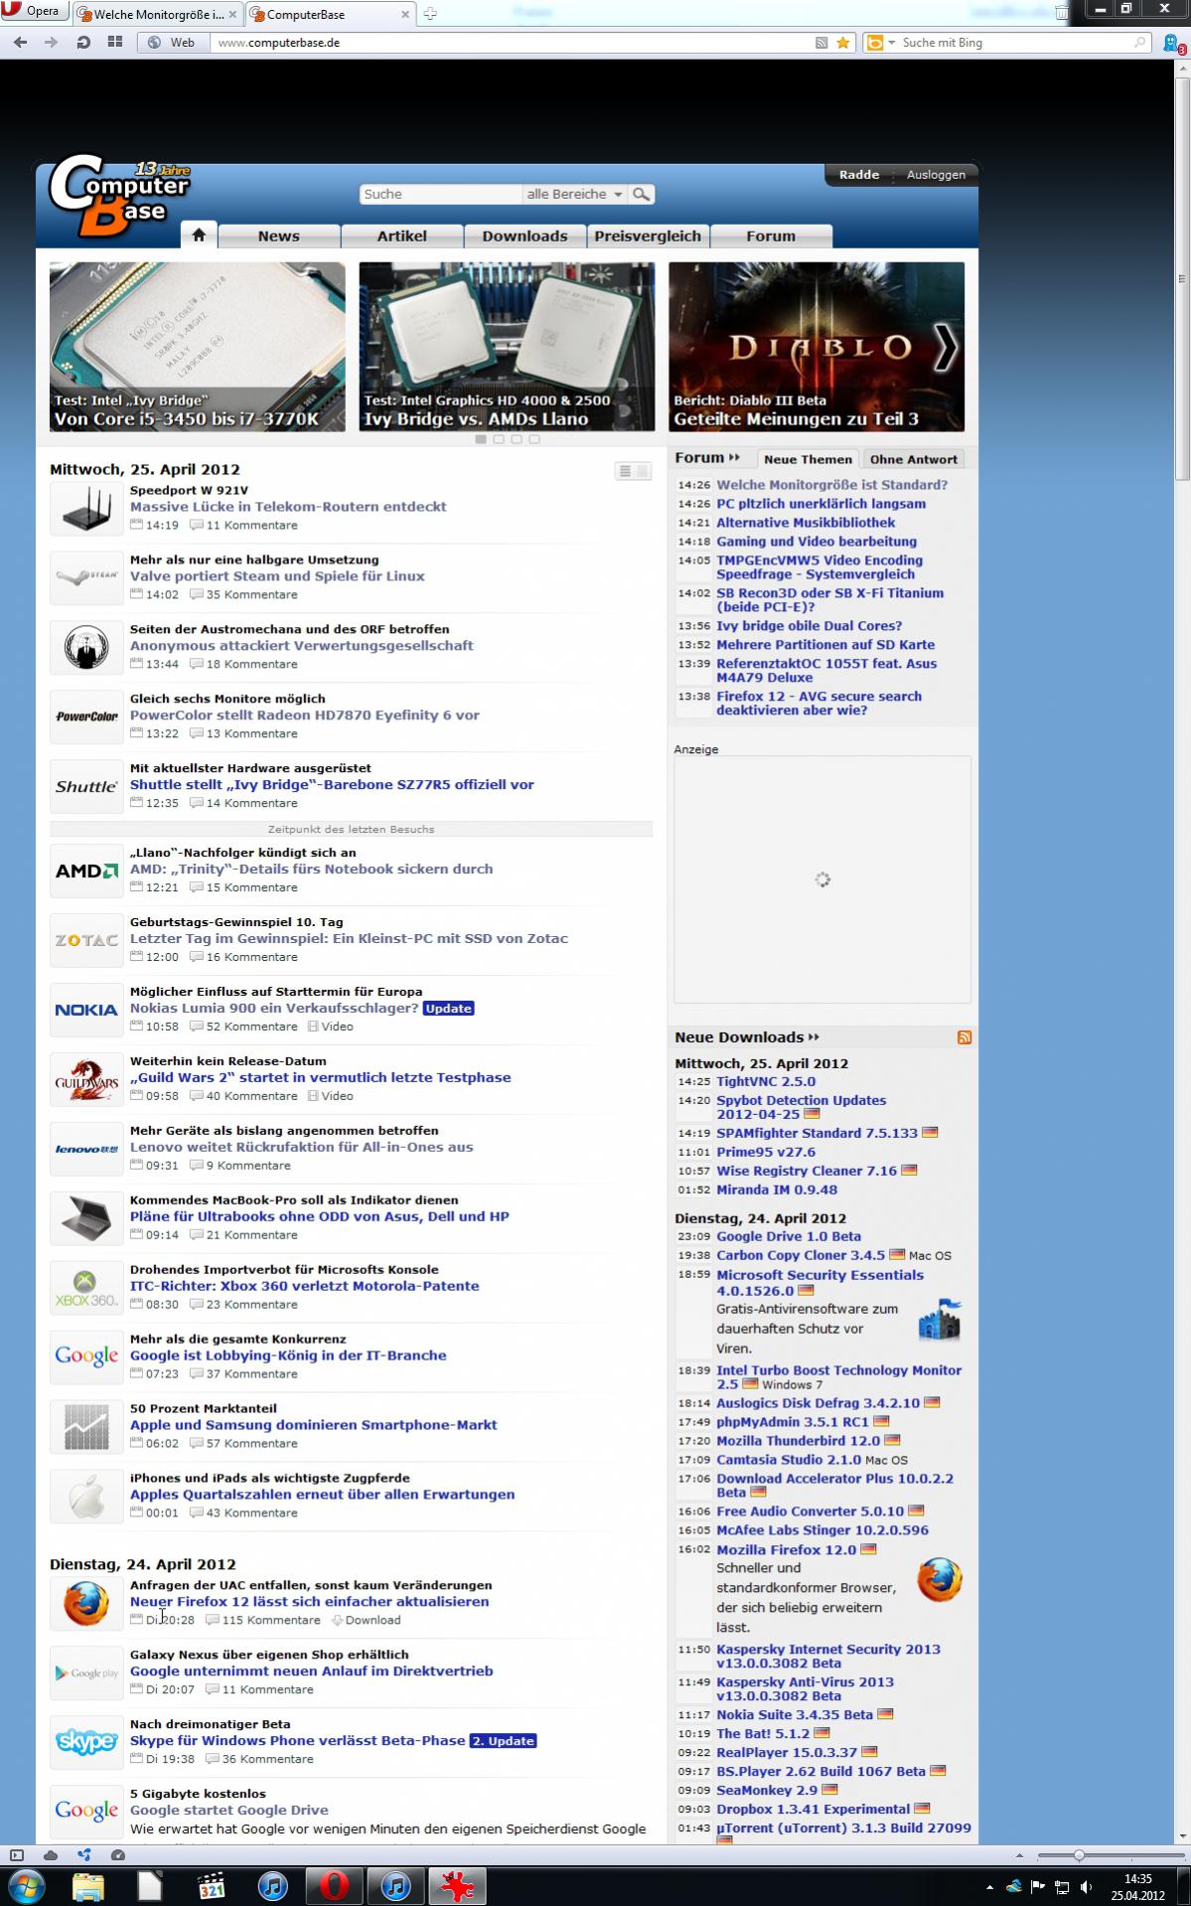Click Opera Turbo icon in status bar
This screenshot has height=1906, width=1191.
(x=117, y=1854)
